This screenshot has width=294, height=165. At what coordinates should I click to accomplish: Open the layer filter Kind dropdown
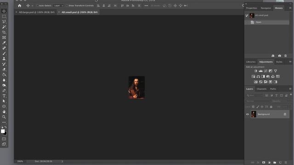coord(254,95)
